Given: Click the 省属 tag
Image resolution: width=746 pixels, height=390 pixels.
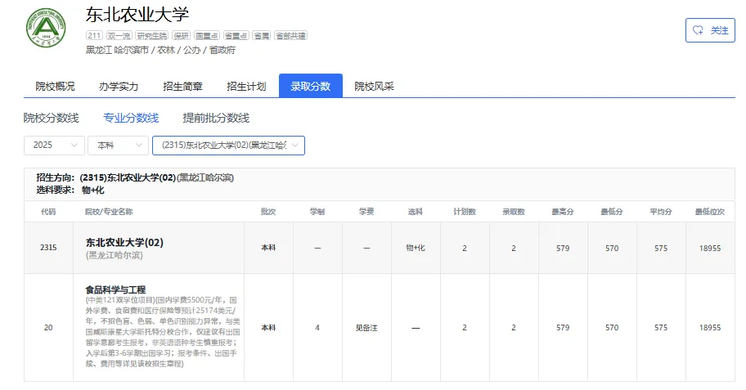Looking at the screenshot, I should [262, 36].
